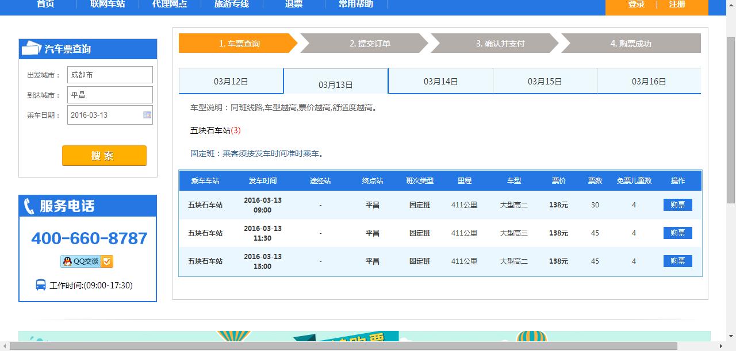Switch to the 03月12日 date tab
The width and height of the screenshot is (736, 351).
coord(231,82)
